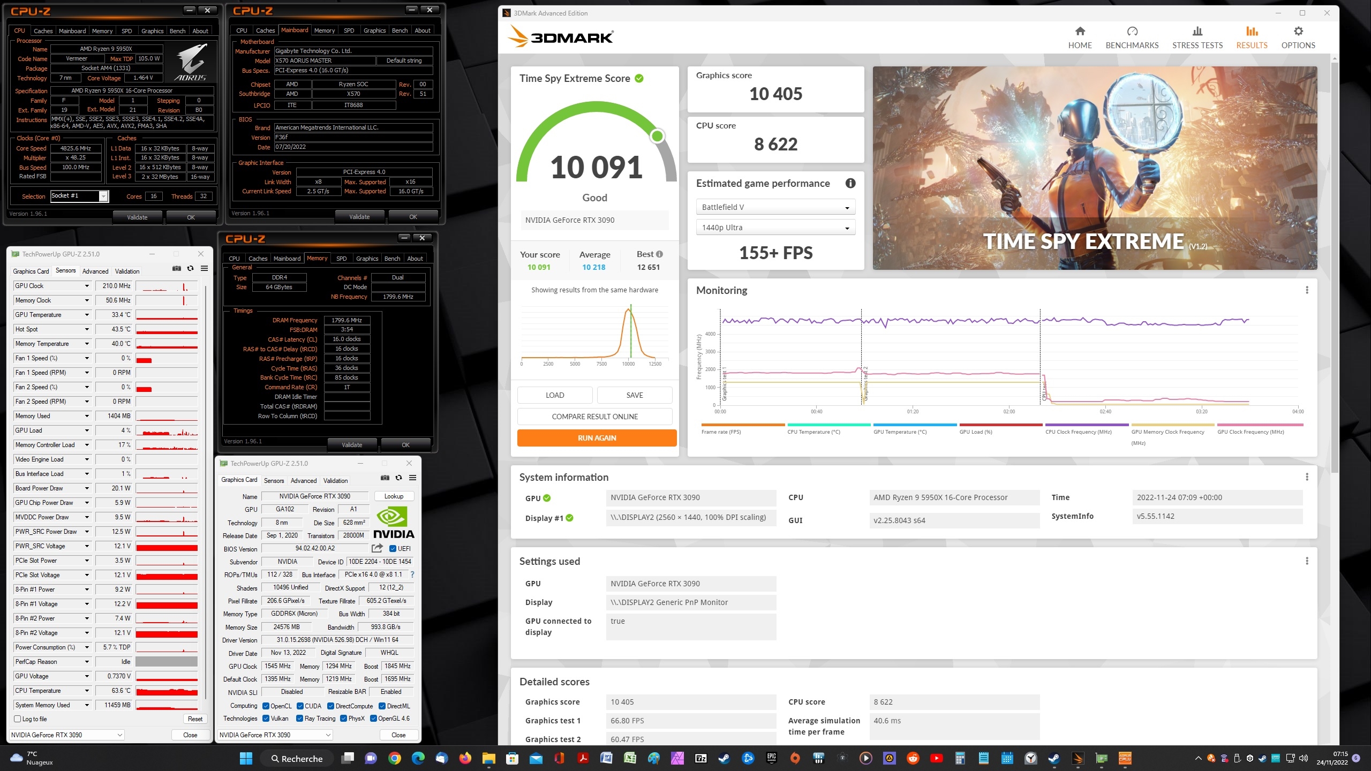Click the GPU-Z Sensors screenshot camera icon

177,269
